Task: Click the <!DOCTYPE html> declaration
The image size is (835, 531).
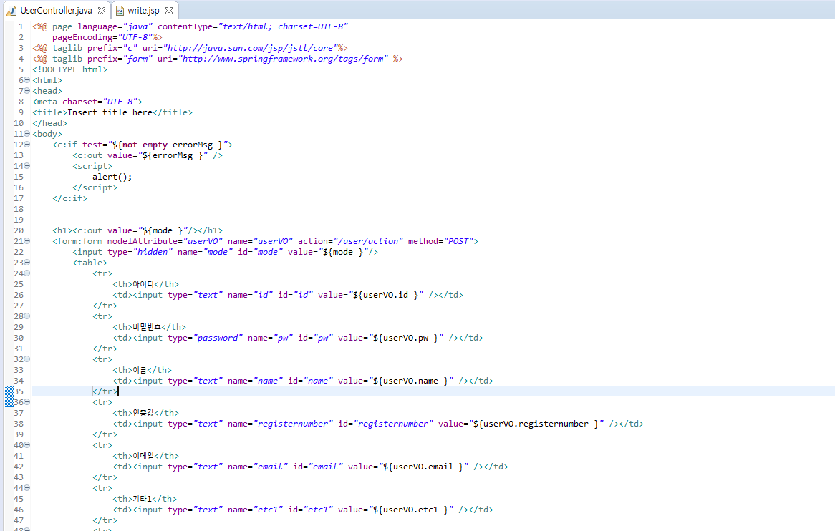Action: click(69, 69)
